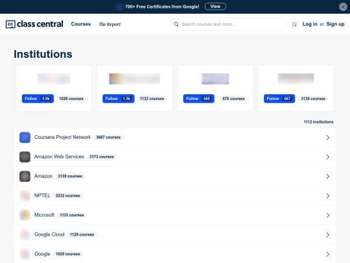The image size is (350, 263).
Task: Click the 1112 Institutions count text
Action: [x=318, y=122]
